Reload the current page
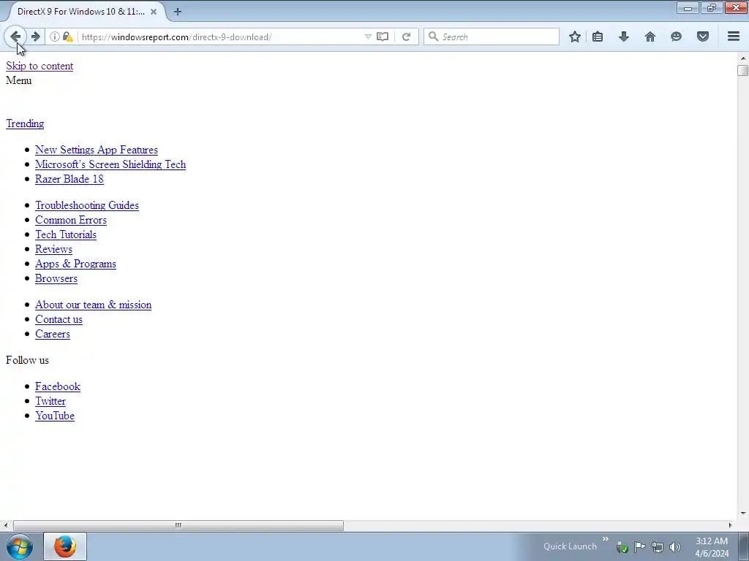This screenshot has width=749, height=561. click(406, 37)
